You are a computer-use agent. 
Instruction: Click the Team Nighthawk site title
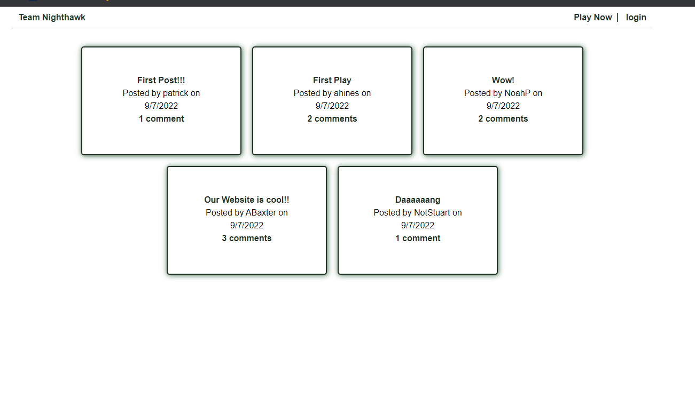click(52, 17)
